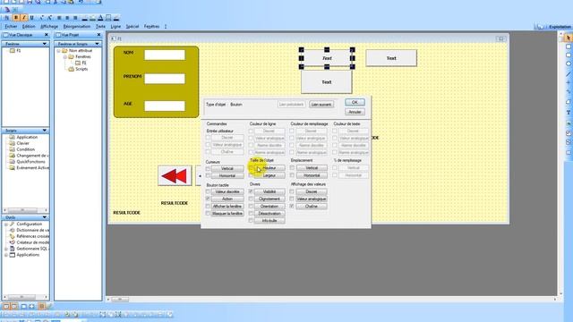Open the Edition menu

tap(29, 27)
